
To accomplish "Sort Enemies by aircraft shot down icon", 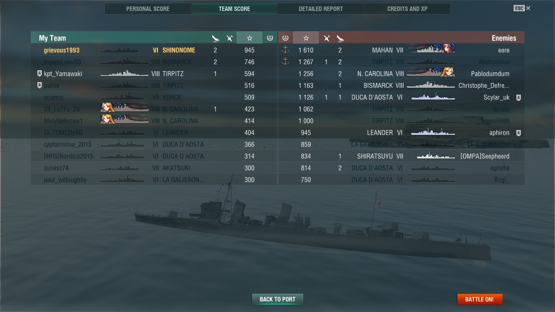I will [x=327, y=38].
